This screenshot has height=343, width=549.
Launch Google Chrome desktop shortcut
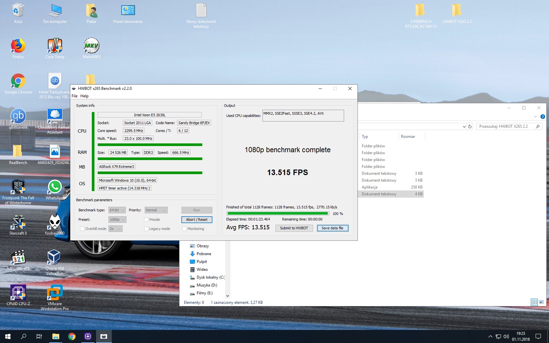pos(18,81)
